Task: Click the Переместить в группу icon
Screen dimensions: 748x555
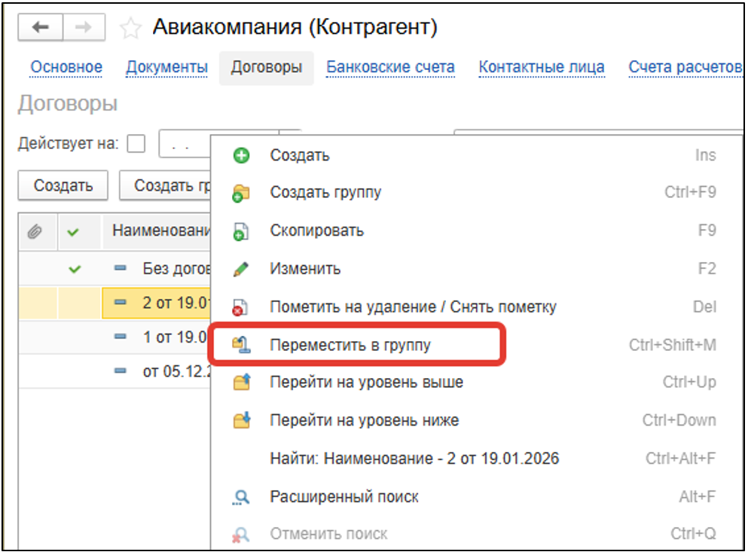Action: (241, 345)
